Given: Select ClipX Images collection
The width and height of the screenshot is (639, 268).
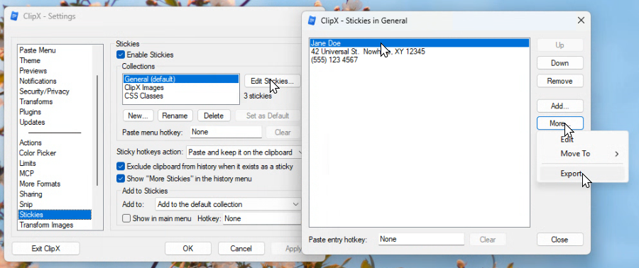Looking at the screenshot, I should pos(181,87).
